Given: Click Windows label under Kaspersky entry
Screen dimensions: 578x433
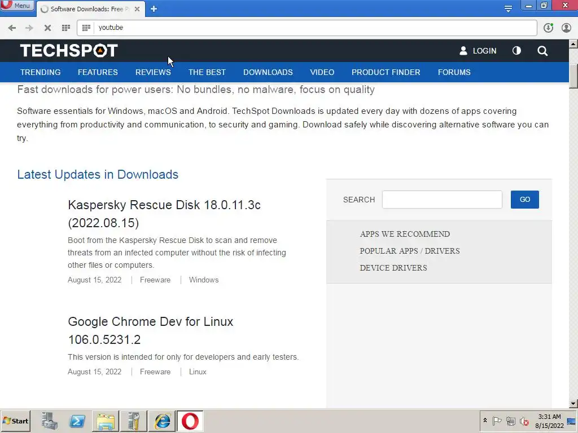Looking at the screenshot, I should click(204, 280).
